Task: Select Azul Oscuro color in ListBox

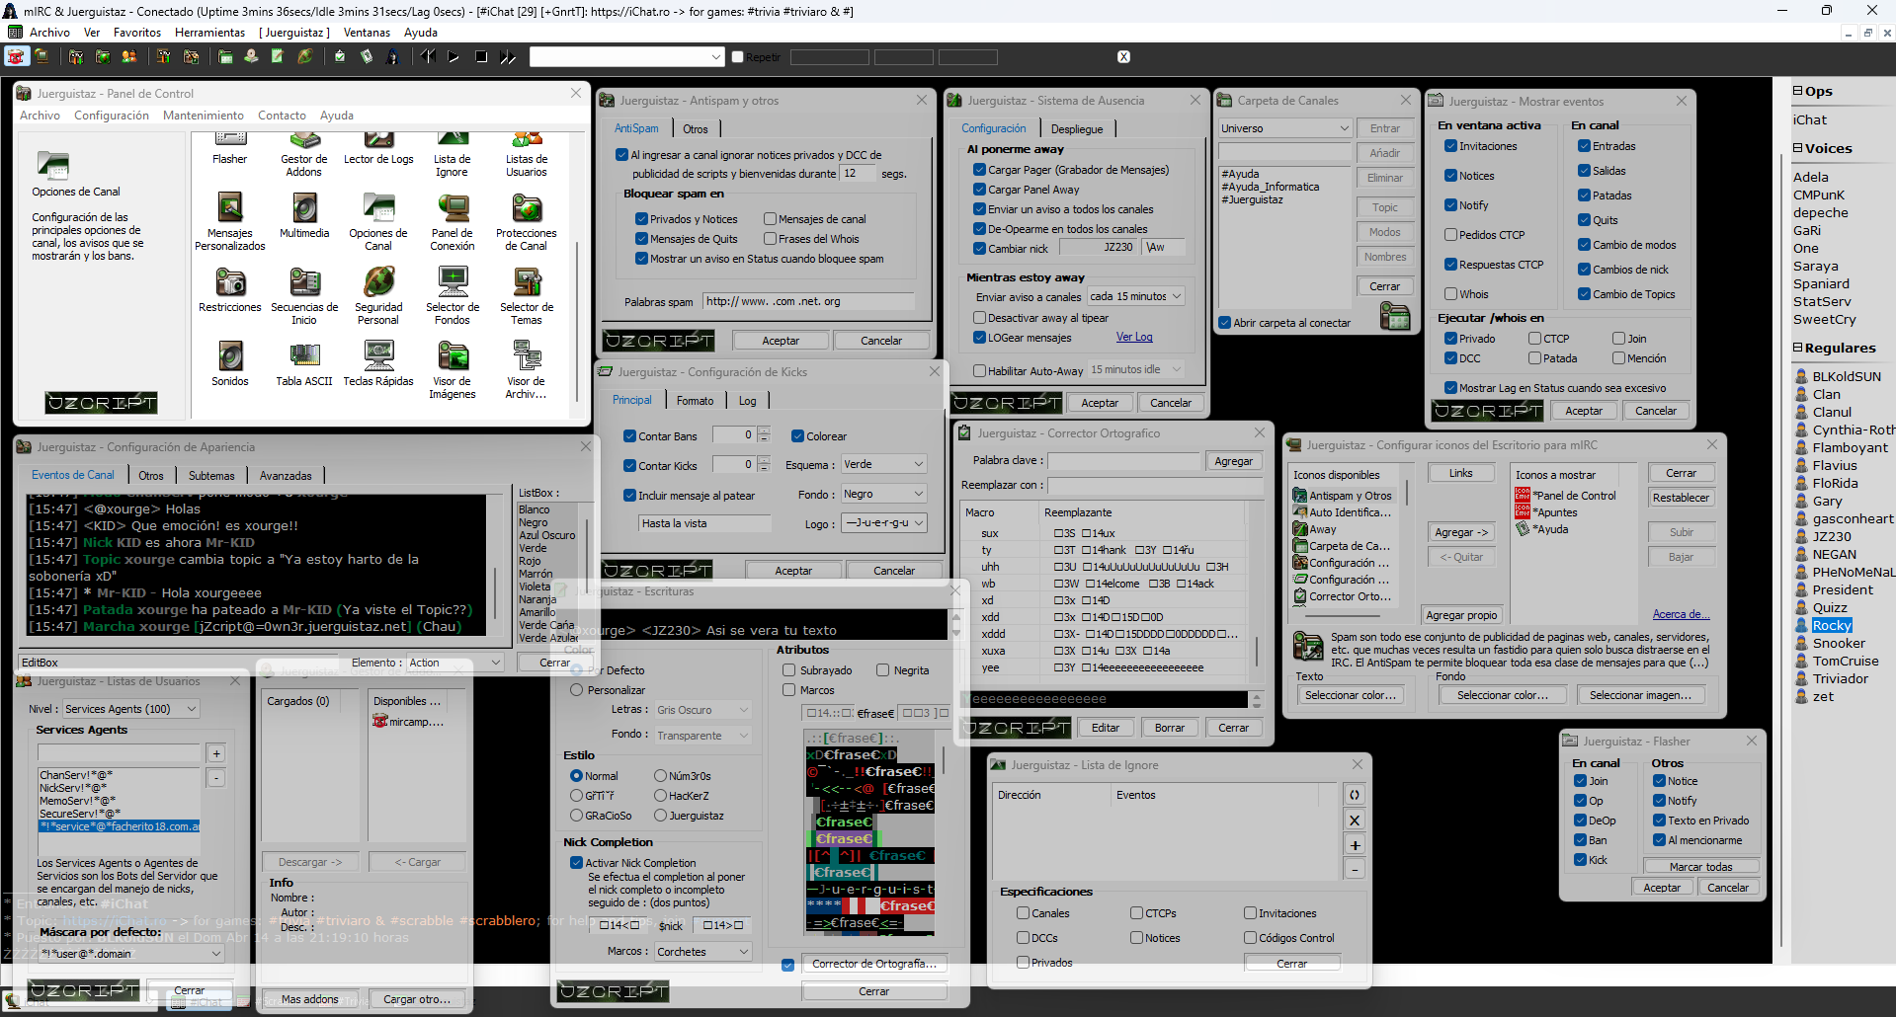Action: [x=546, y=535]
